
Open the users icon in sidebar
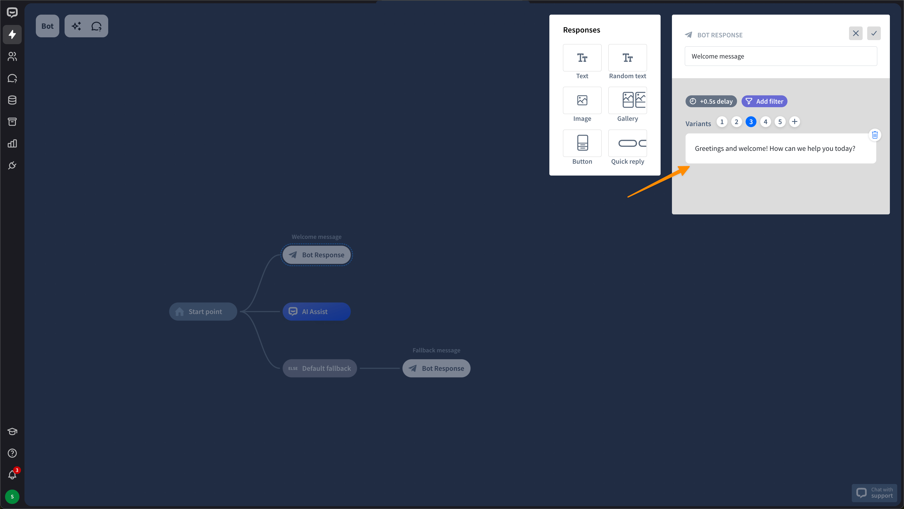pyautogui.click(x=12, y=56)
